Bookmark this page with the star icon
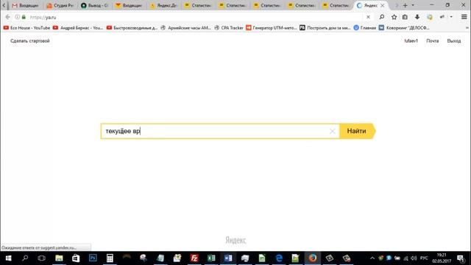 (394, 17)
